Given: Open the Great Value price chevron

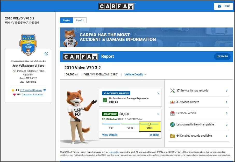Looking at the screenshot, I should [x=158, y=114].
